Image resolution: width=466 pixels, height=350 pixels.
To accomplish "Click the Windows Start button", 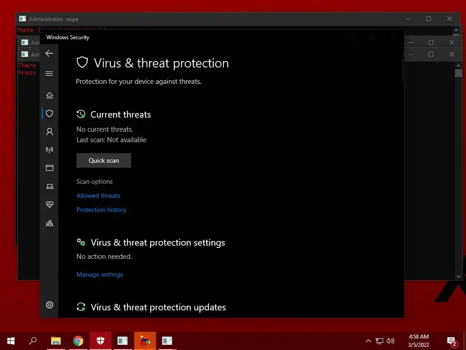I will coord(11,341).
